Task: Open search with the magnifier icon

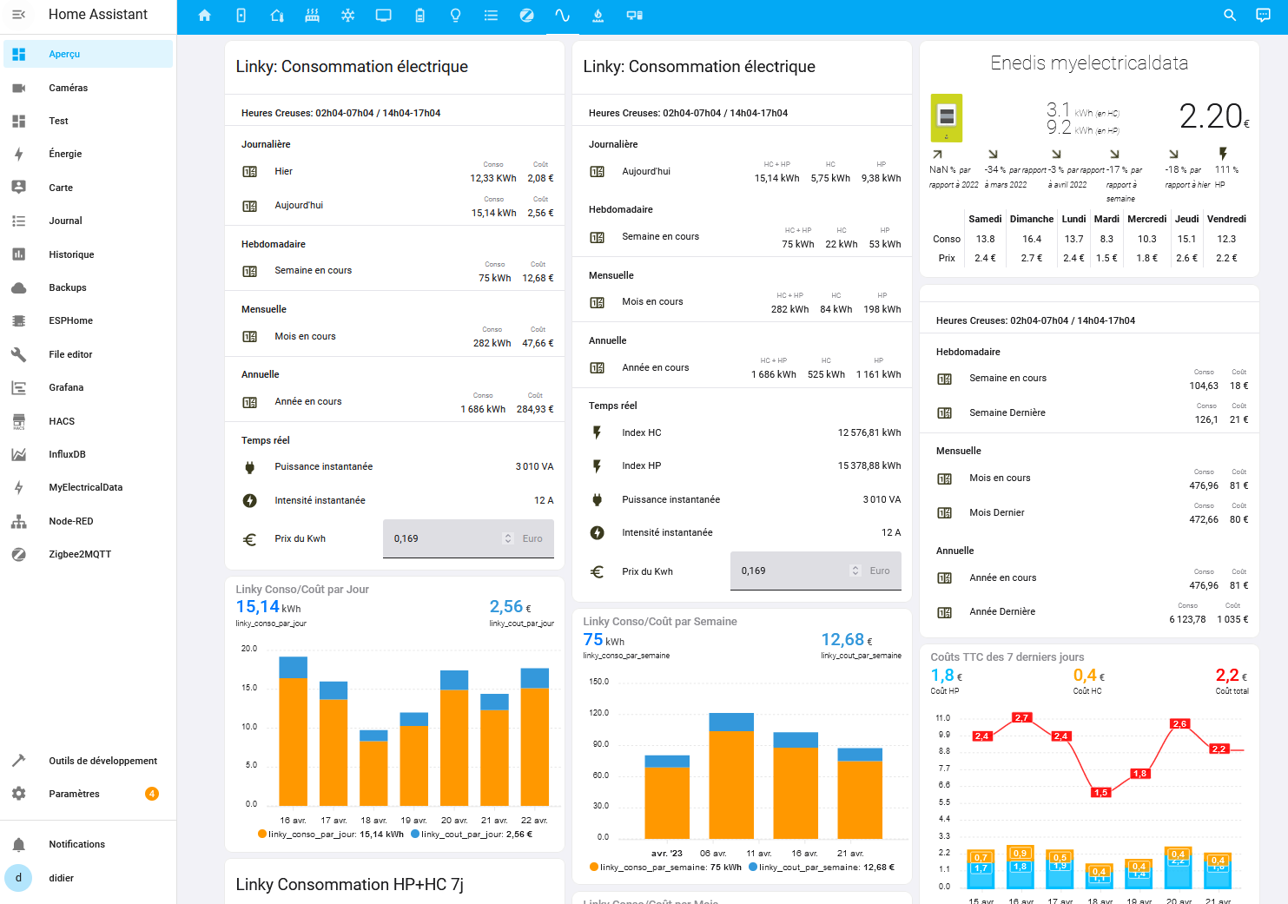Action: coord(1230,16)
